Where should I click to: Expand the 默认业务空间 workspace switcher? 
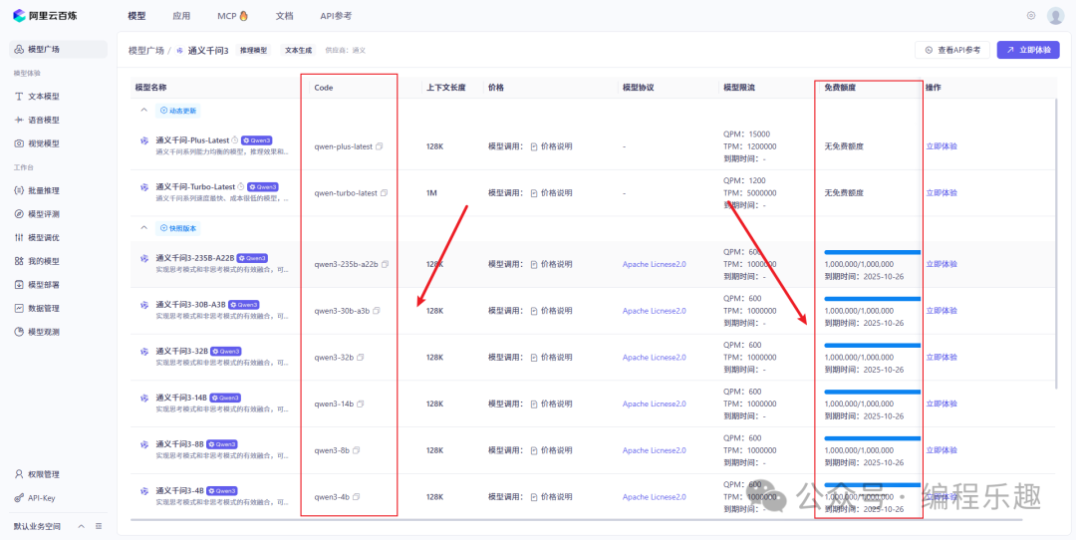pyautogui.click(x=81, y=526)
